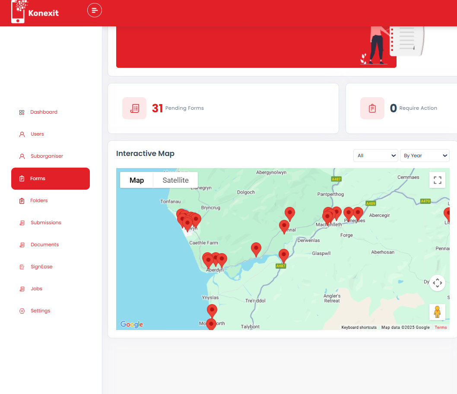Select the Map view tab

pyautogui.click(x=136, y=180)
